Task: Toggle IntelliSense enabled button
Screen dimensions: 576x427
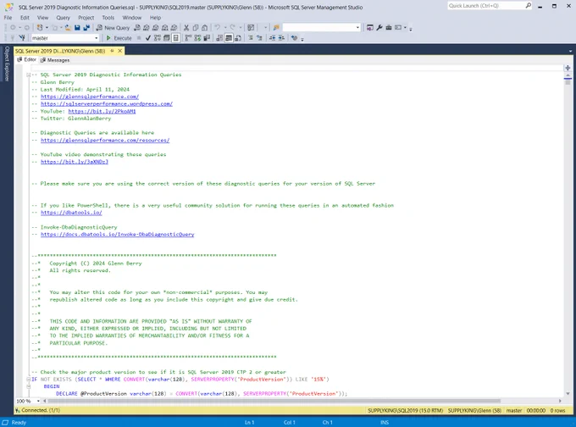Action: pyautogui.click(x=176, y=38)
